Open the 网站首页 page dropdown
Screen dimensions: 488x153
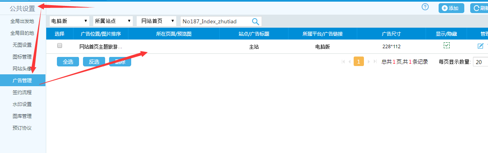tap(156, 21)
